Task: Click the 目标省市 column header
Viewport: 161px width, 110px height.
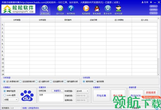Action: pos(68,20)
